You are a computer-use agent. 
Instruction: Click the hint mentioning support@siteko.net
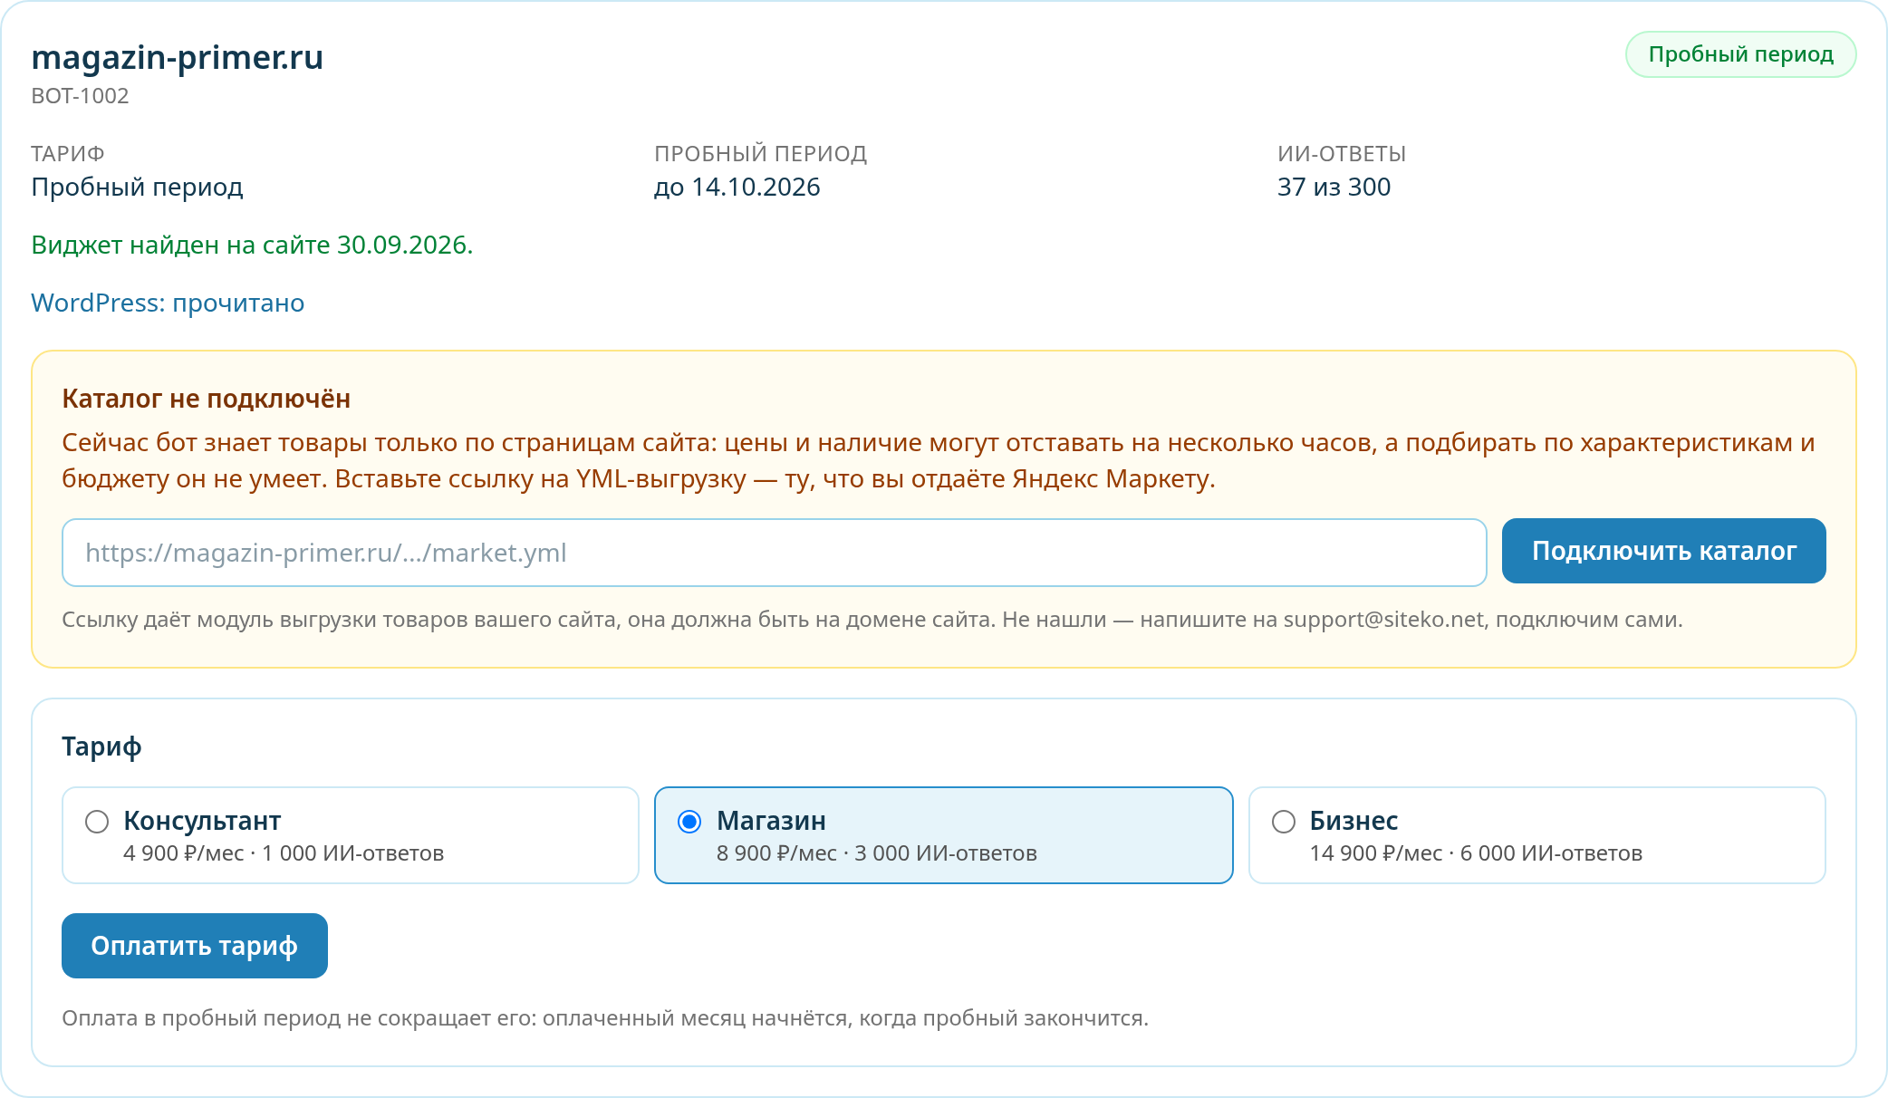pyautogui.click(x=872, y=620)
